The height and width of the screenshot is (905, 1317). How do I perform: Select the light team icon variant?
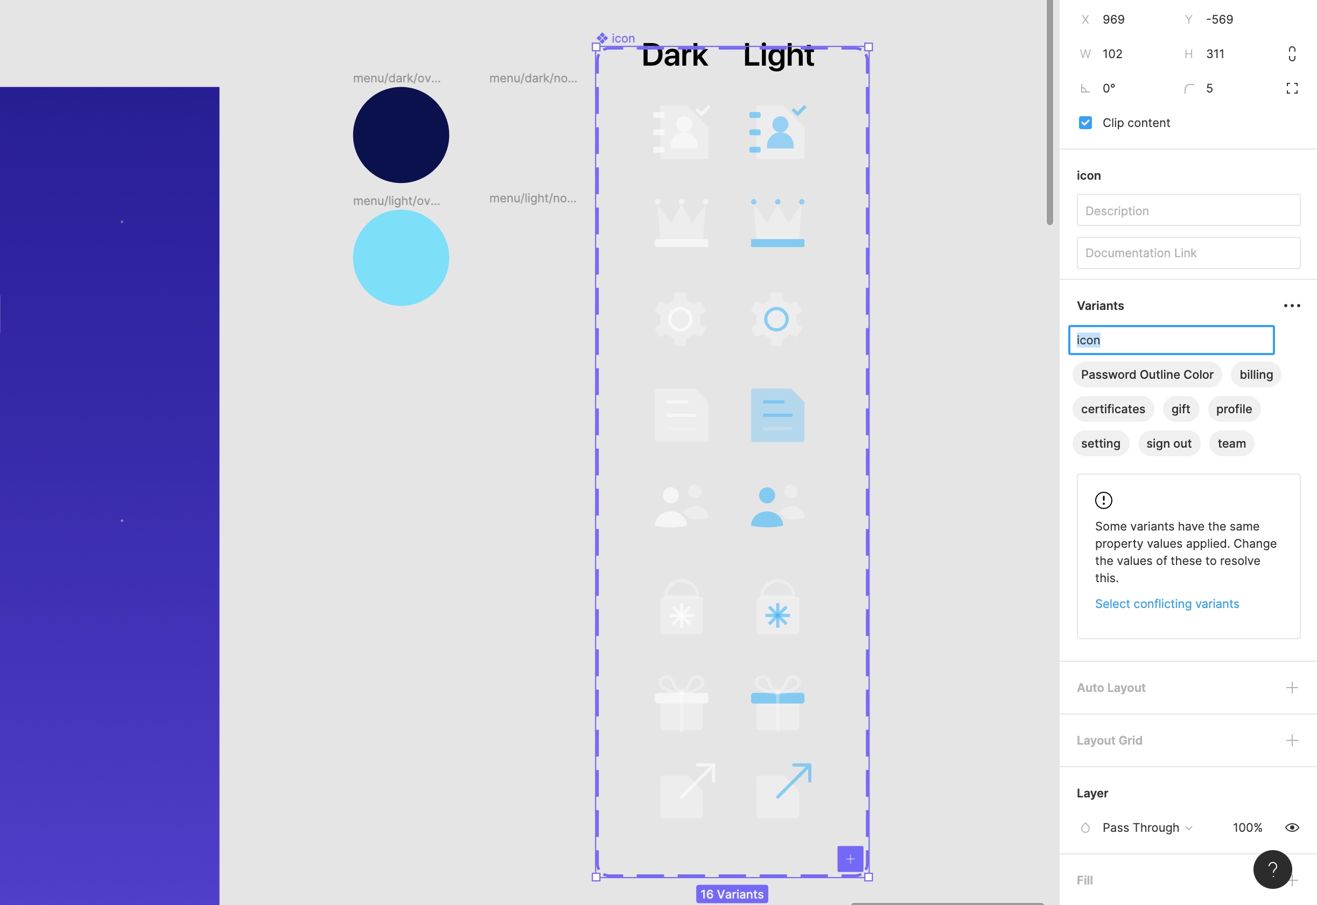pos(778,506)
